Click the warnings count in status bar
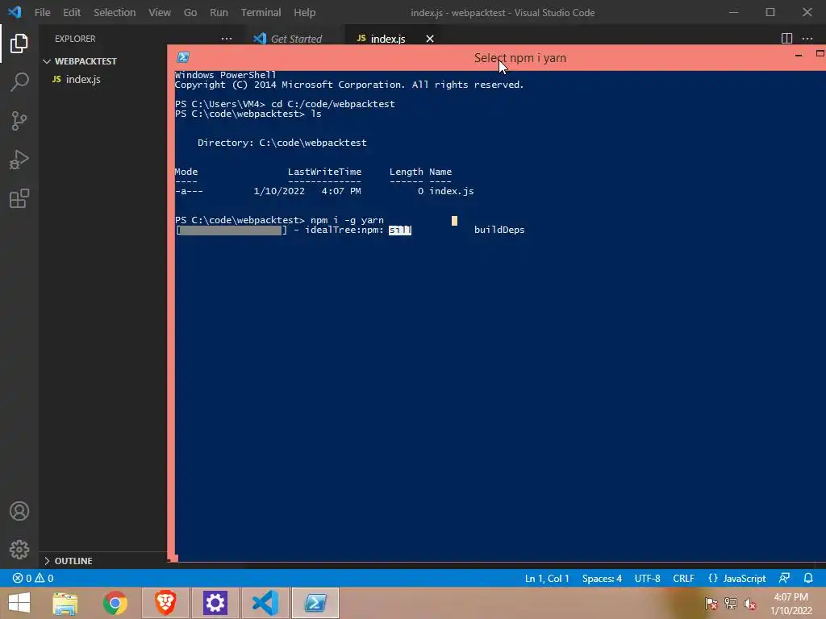The width and height of the screenshot is (826, 619). pos(44,578)
